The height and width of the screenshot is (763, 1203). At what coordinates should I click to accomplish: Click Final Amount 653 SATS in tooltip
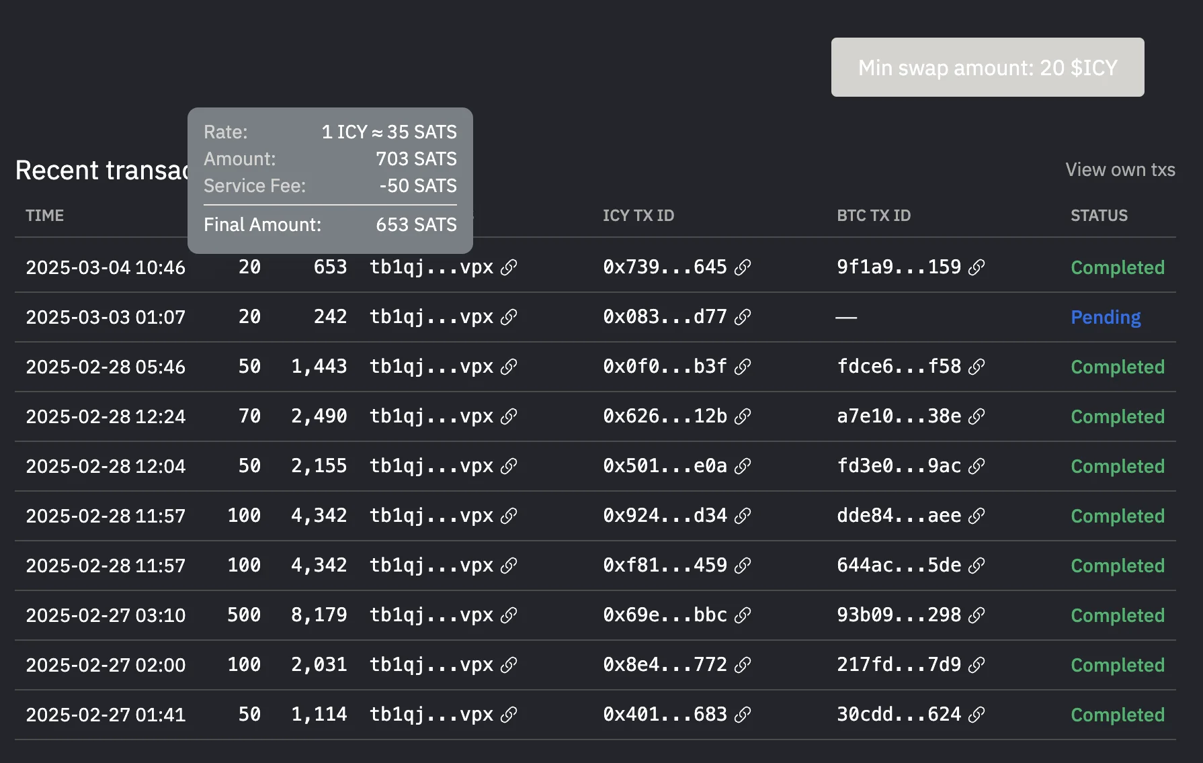330,224
